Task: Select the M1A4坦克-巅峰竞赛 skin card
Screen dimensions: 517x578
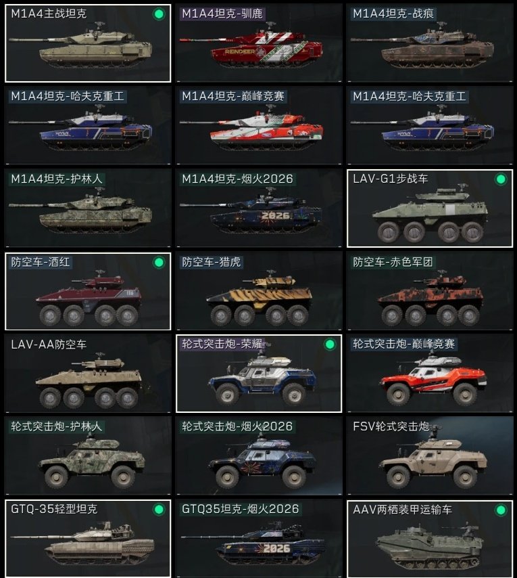Action: (259, 126)
